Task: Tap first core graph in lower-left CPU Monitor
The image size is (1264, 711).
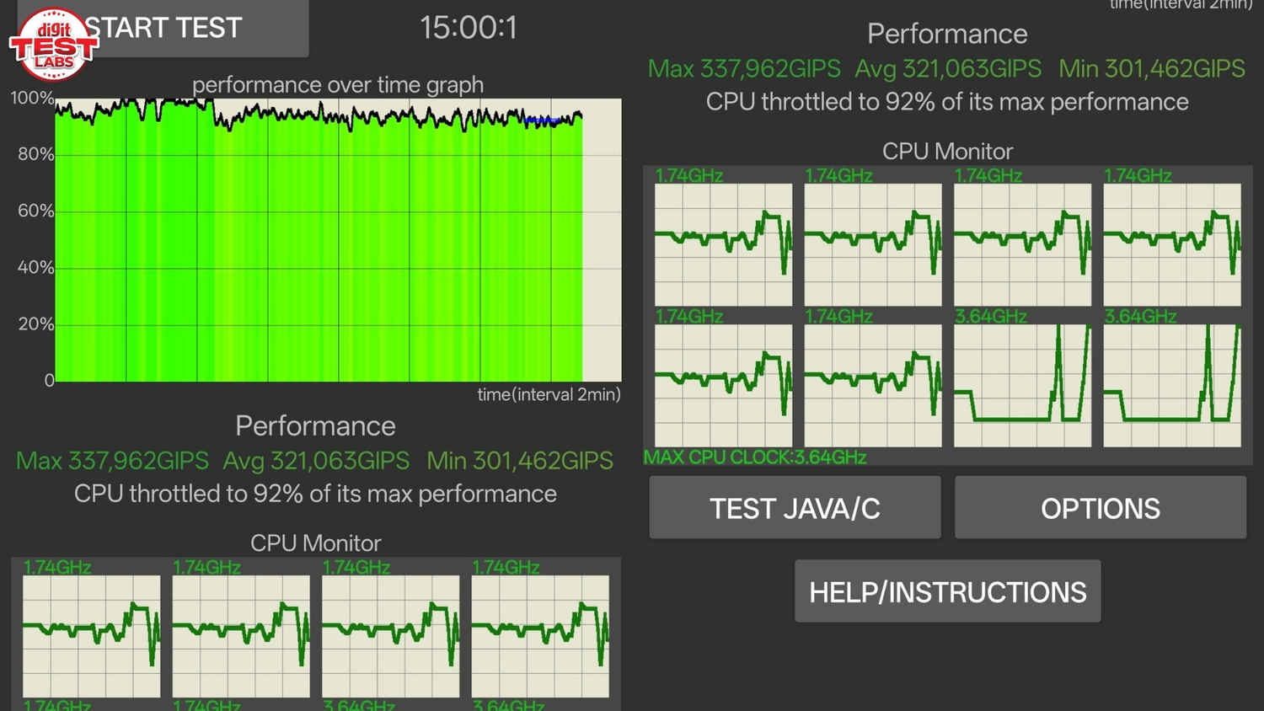Action: [91, 636]
